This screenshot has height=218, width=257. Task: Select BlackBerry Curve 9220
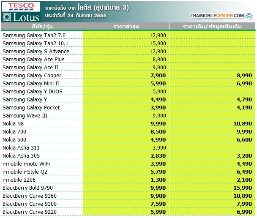[x=30, y=212]
